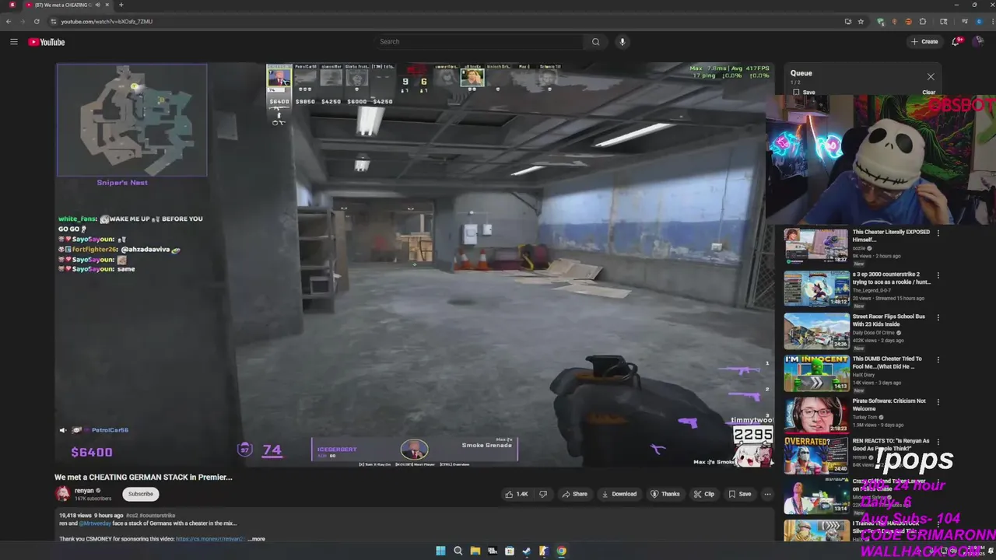Open YouTube notifications bell

pyautogui.click(x=956, y=42)
